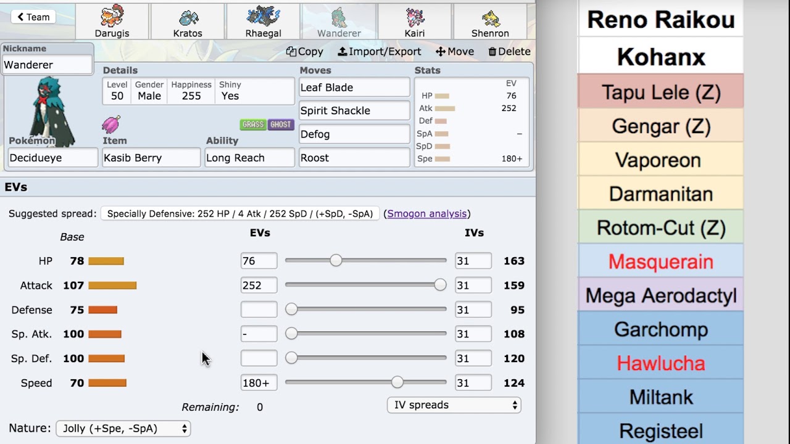Click the Sp. Def. IV input box
The height and width of the screenshot is (444, 790).
click(x=473, y=358)
